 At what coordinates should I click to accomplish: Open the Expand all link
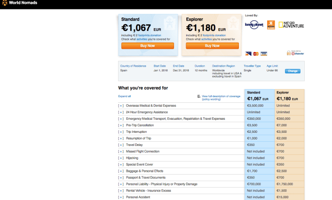[x=124, y=96]
